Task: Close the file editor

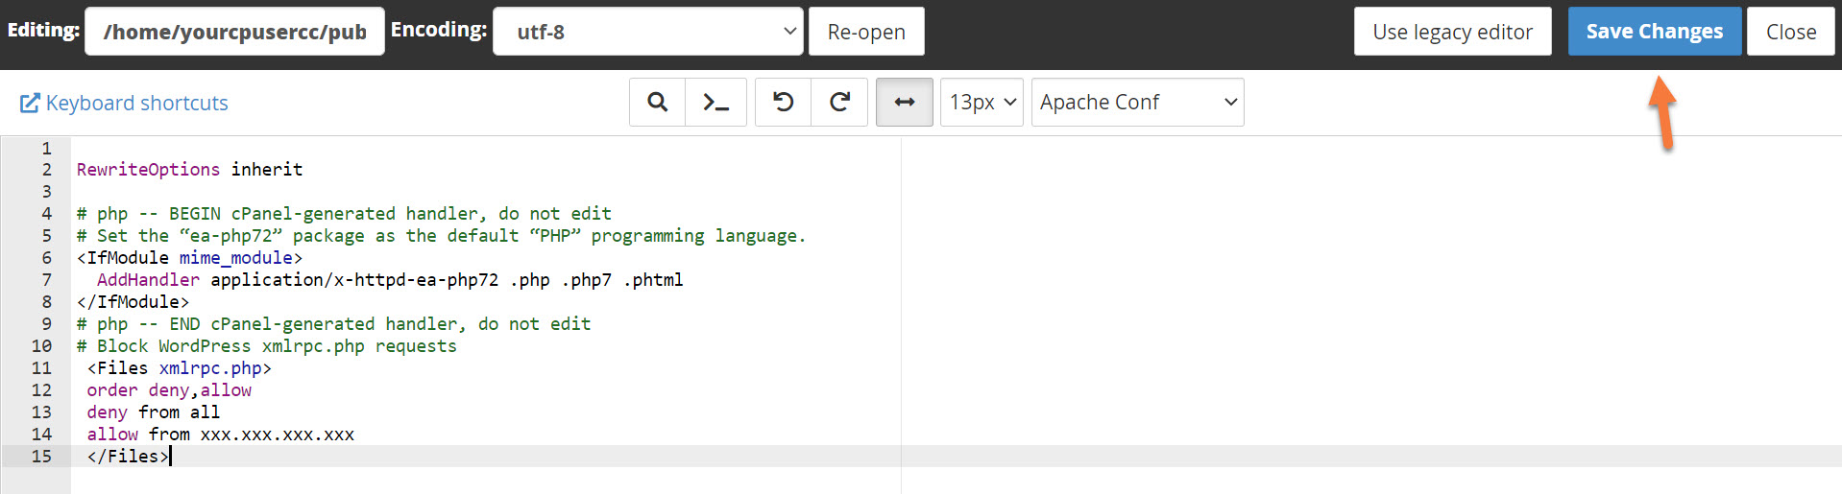Action: tap(1790, 32)
